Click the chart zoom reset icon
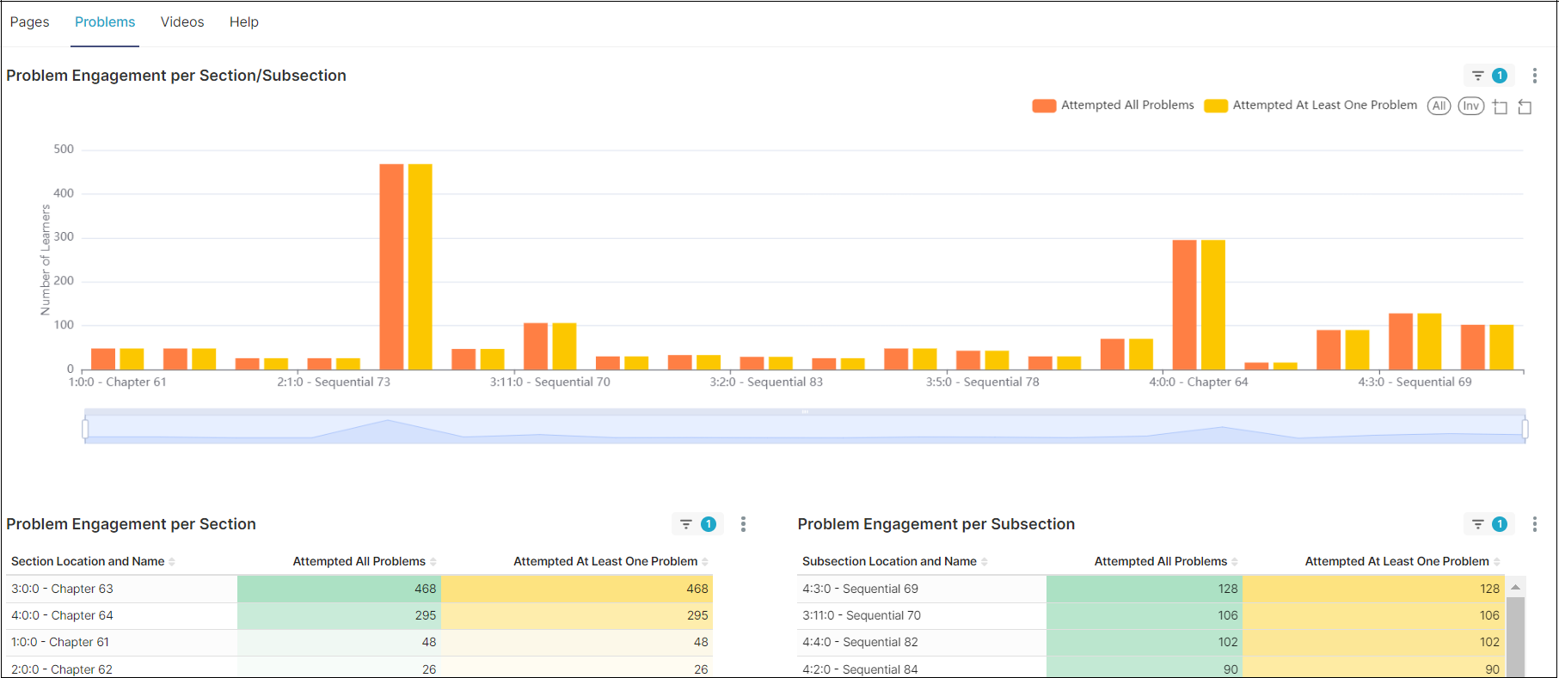Image resolution: width=1559 pixels, height=678 pixels. coord(1525,107)
